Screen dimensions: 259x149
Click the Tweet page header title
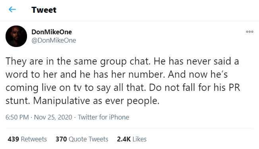44,10
